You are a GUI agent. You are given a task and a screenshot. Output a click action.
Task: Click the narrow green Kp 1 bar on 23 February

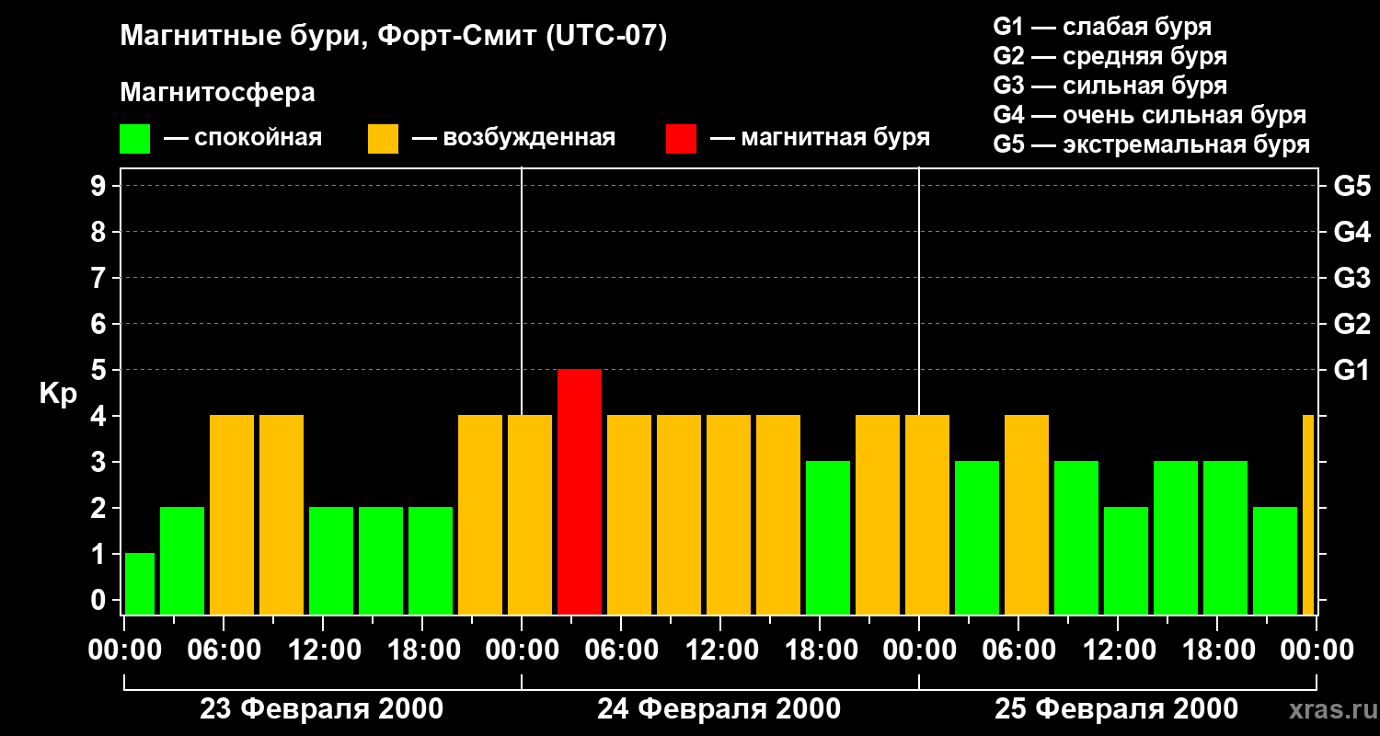point(140,583)
